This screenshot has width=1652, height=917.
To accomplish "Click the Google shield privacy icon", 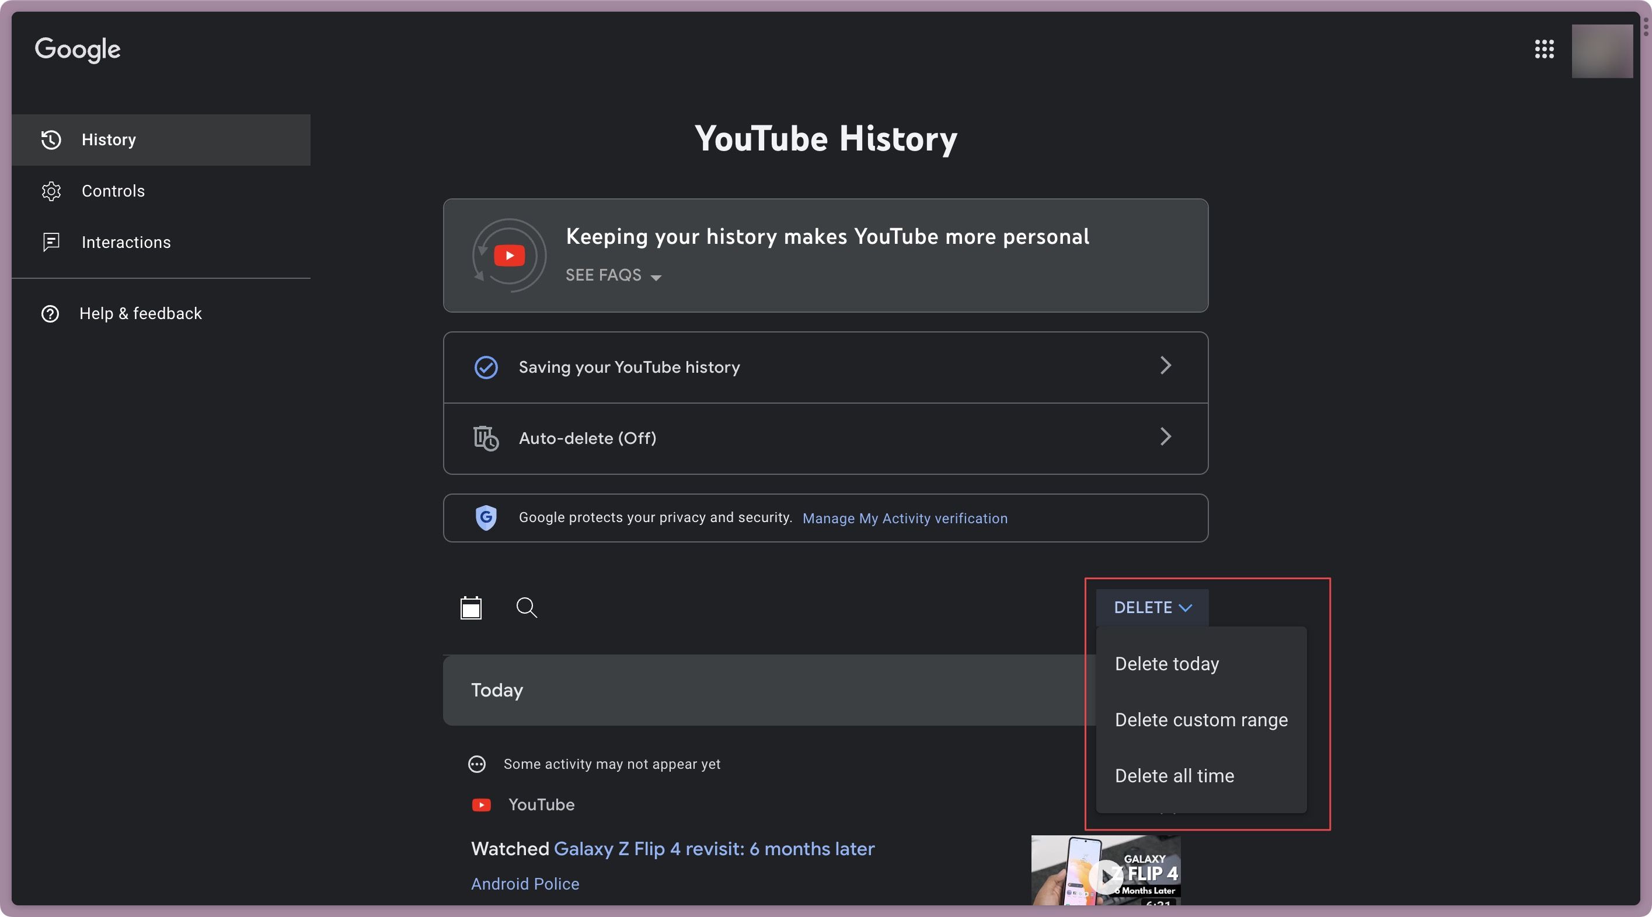I will [485, 519].
